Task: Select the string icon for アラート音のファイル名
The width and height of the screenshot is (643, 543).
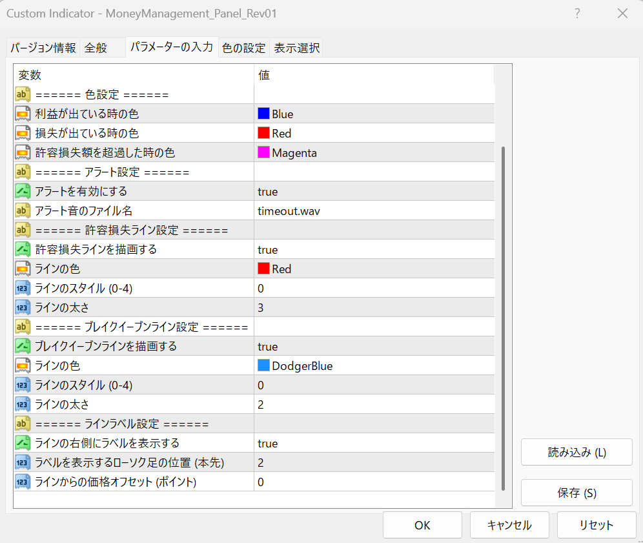Action: tap(23, 210)
